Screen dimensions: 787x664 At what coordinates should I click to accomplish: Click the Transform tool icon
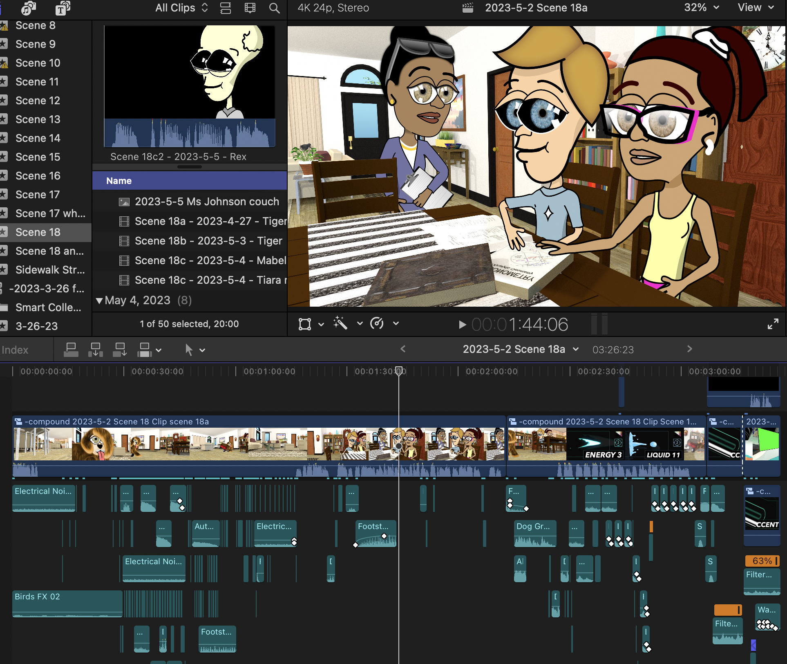305,324
